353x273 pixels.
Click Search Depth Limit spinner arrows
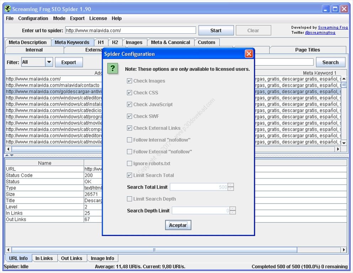click(x=233, y=211)
